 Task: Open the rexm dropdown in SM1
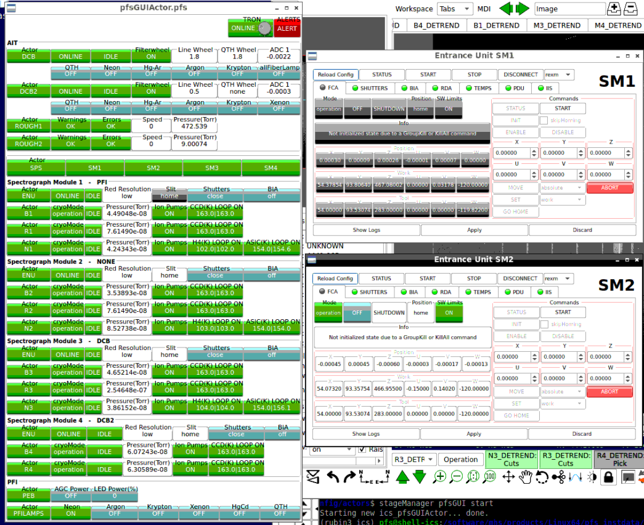559,75
